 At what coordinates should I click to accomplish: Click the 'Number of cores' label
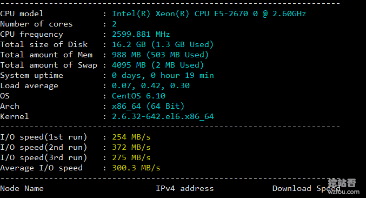pos(36,24)
